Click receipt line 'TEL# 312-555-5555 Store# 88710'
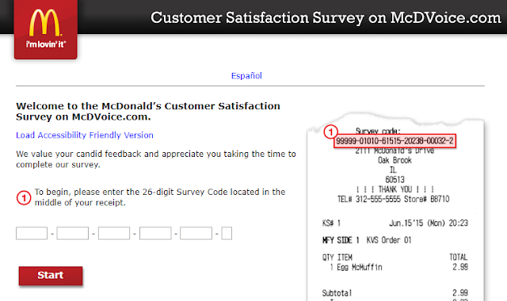Image resolution: width=507 pixels, height=301 pixels. (394, 199)
